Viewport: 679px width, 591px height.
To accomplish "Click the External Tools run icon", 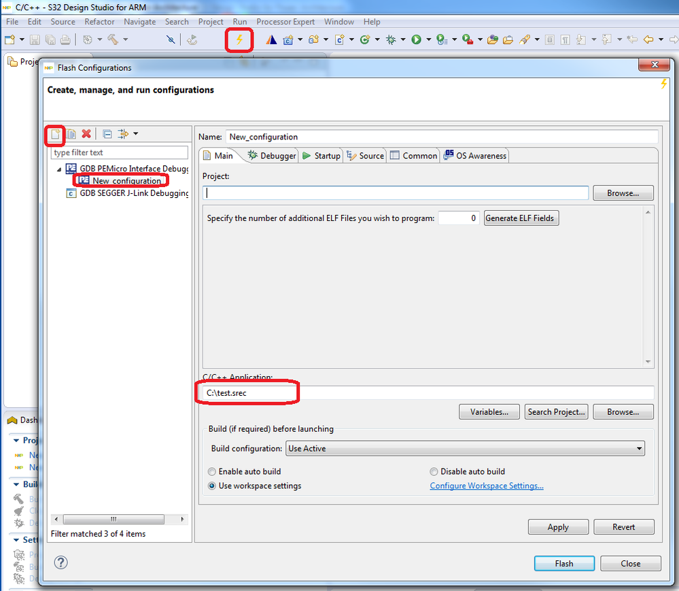I will pyautogui.click(x=467, y=40).
